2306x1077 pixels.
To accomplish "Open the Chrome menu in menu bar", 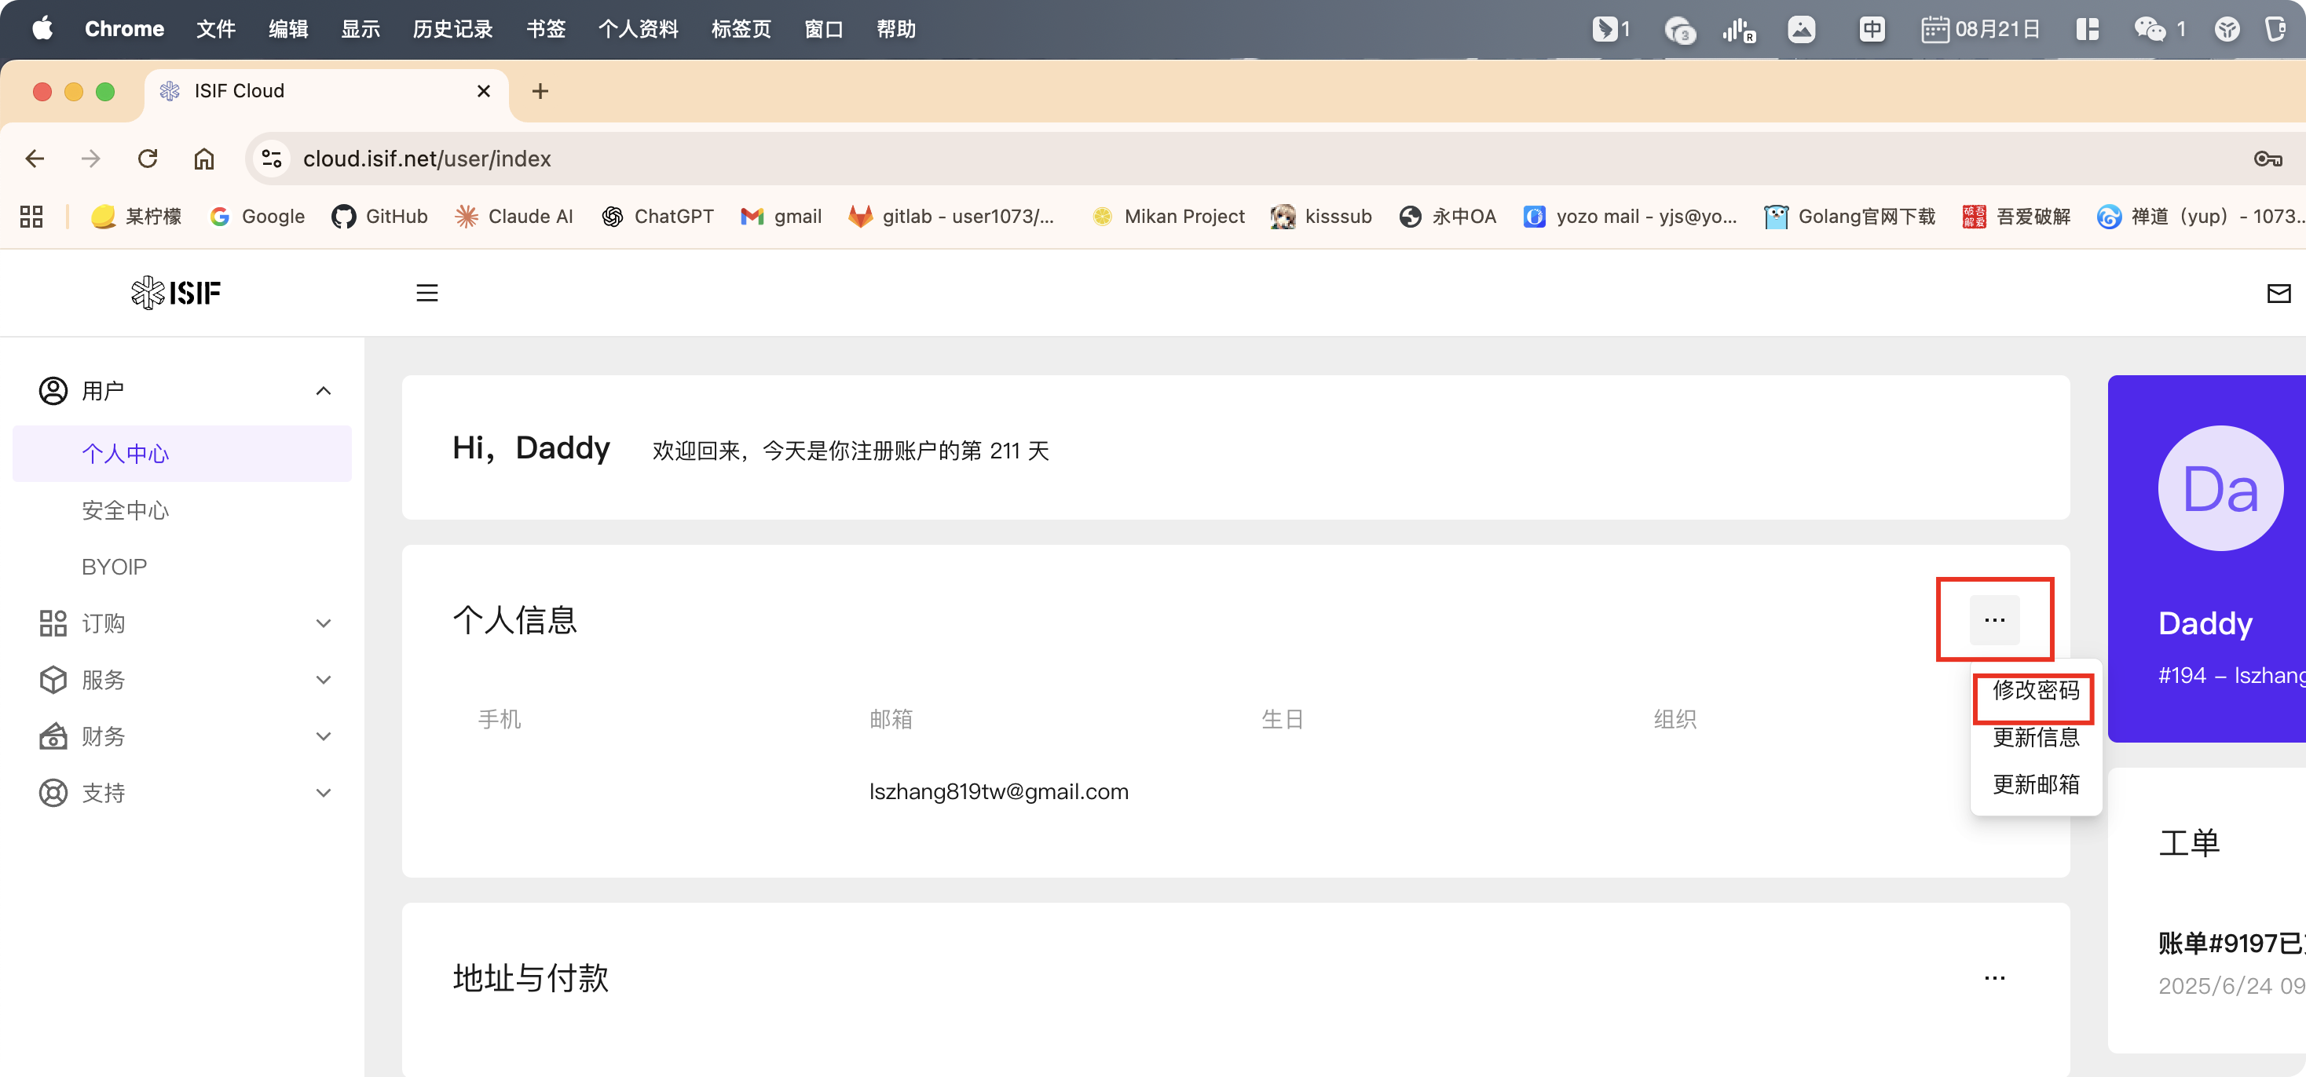I will coord(124,28).
